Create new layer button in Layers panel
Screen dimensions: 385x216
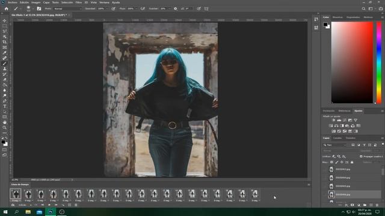[x=371, y=205]
